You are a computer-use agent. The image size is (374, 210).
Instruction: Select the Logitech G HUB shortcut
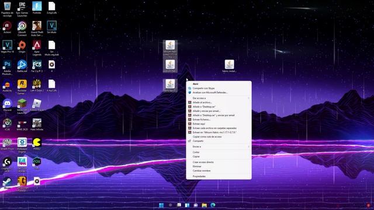click(x=7, y=164)
